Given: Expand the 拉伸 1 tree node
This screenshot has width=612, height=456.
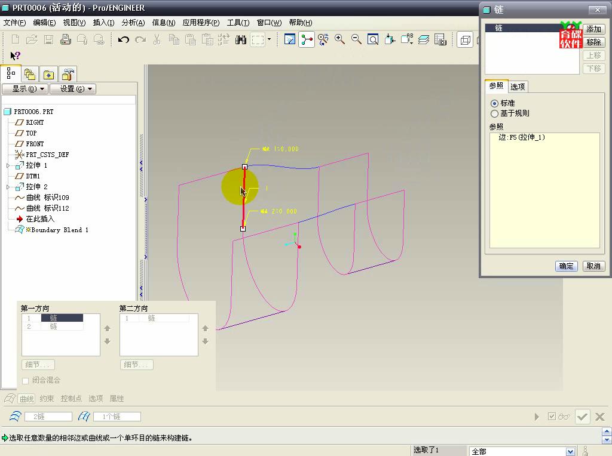Looking at the screenshot, I should point(8,166).
